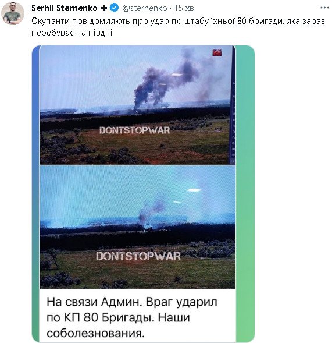
Task: Open the Serhii Sternenko display name link
Action: point(65,8)
